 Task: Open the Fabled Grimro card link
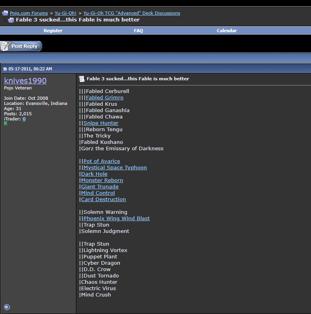pos(105,97)
